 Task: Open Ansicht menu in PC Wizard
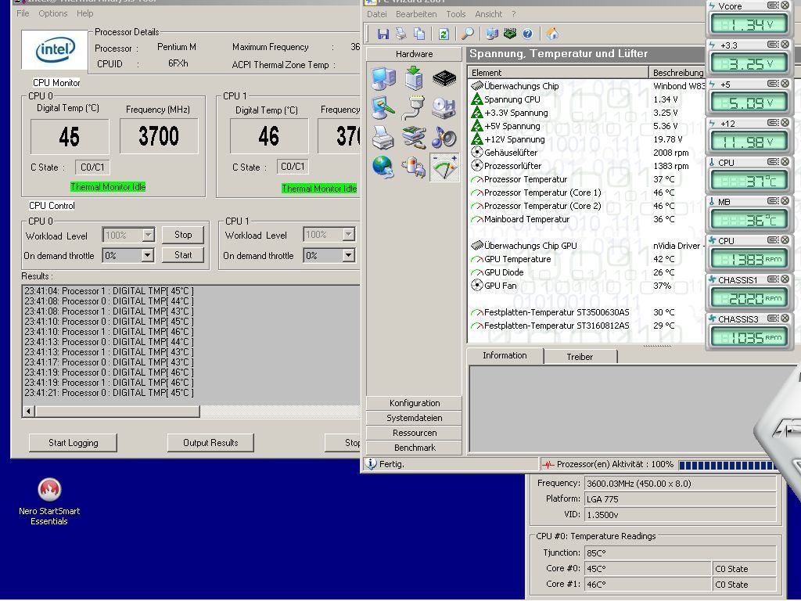click(x=489, y=14)
